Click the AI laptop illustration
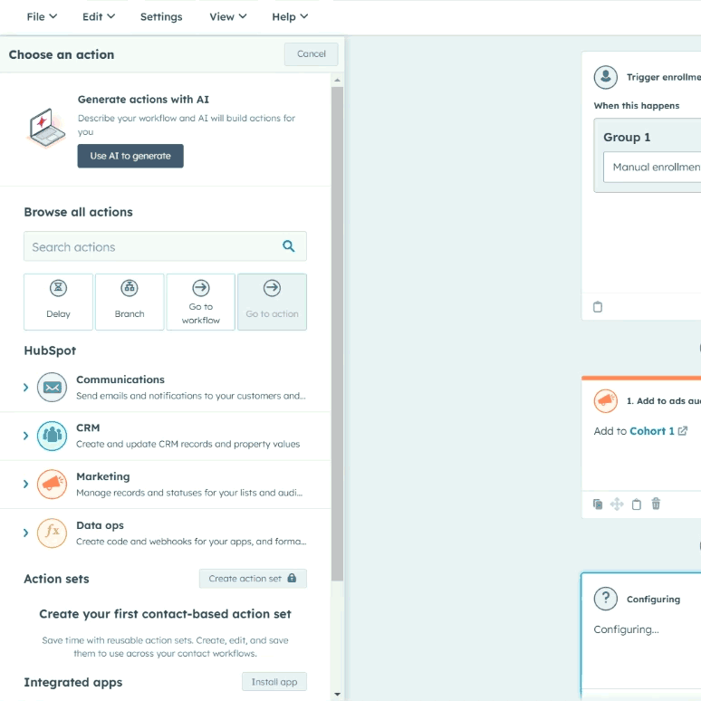The width and height of the screenshot is (701, 701). tap(46, 128)
